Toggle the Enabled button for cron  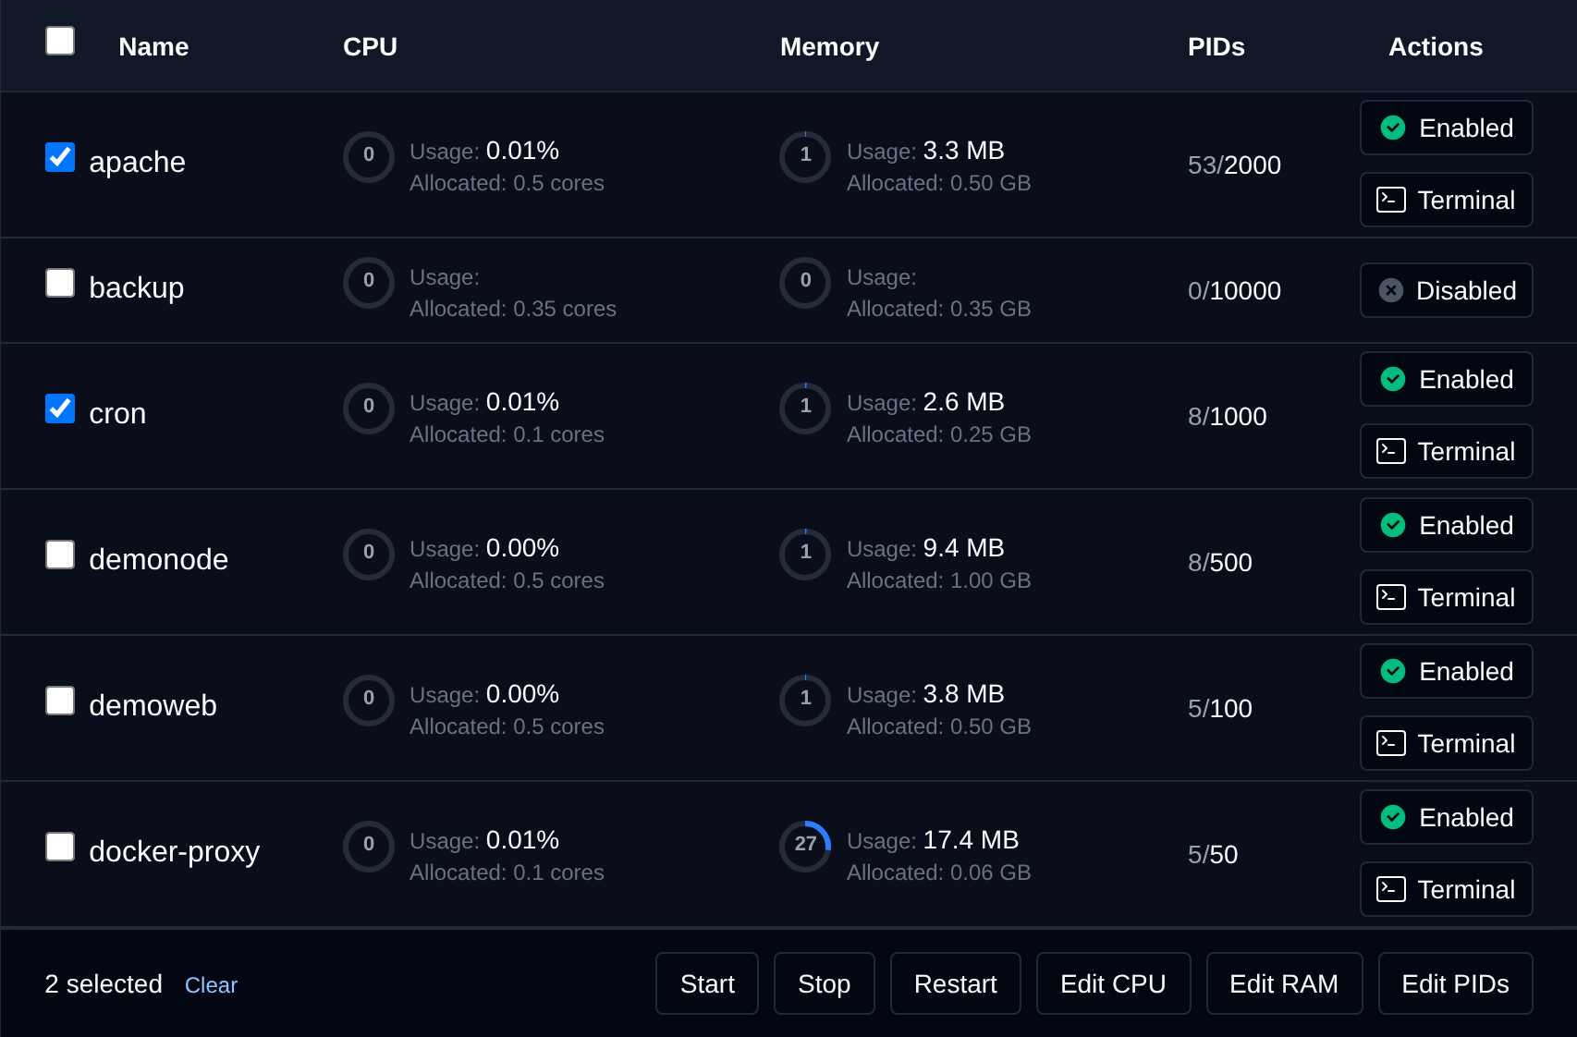[x=1446, y=379]
